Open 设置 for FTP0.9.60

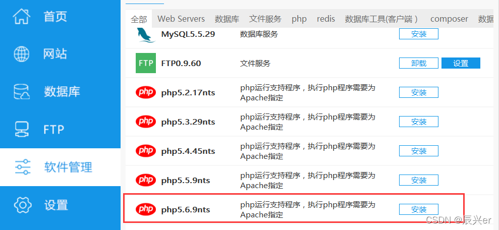461,63
